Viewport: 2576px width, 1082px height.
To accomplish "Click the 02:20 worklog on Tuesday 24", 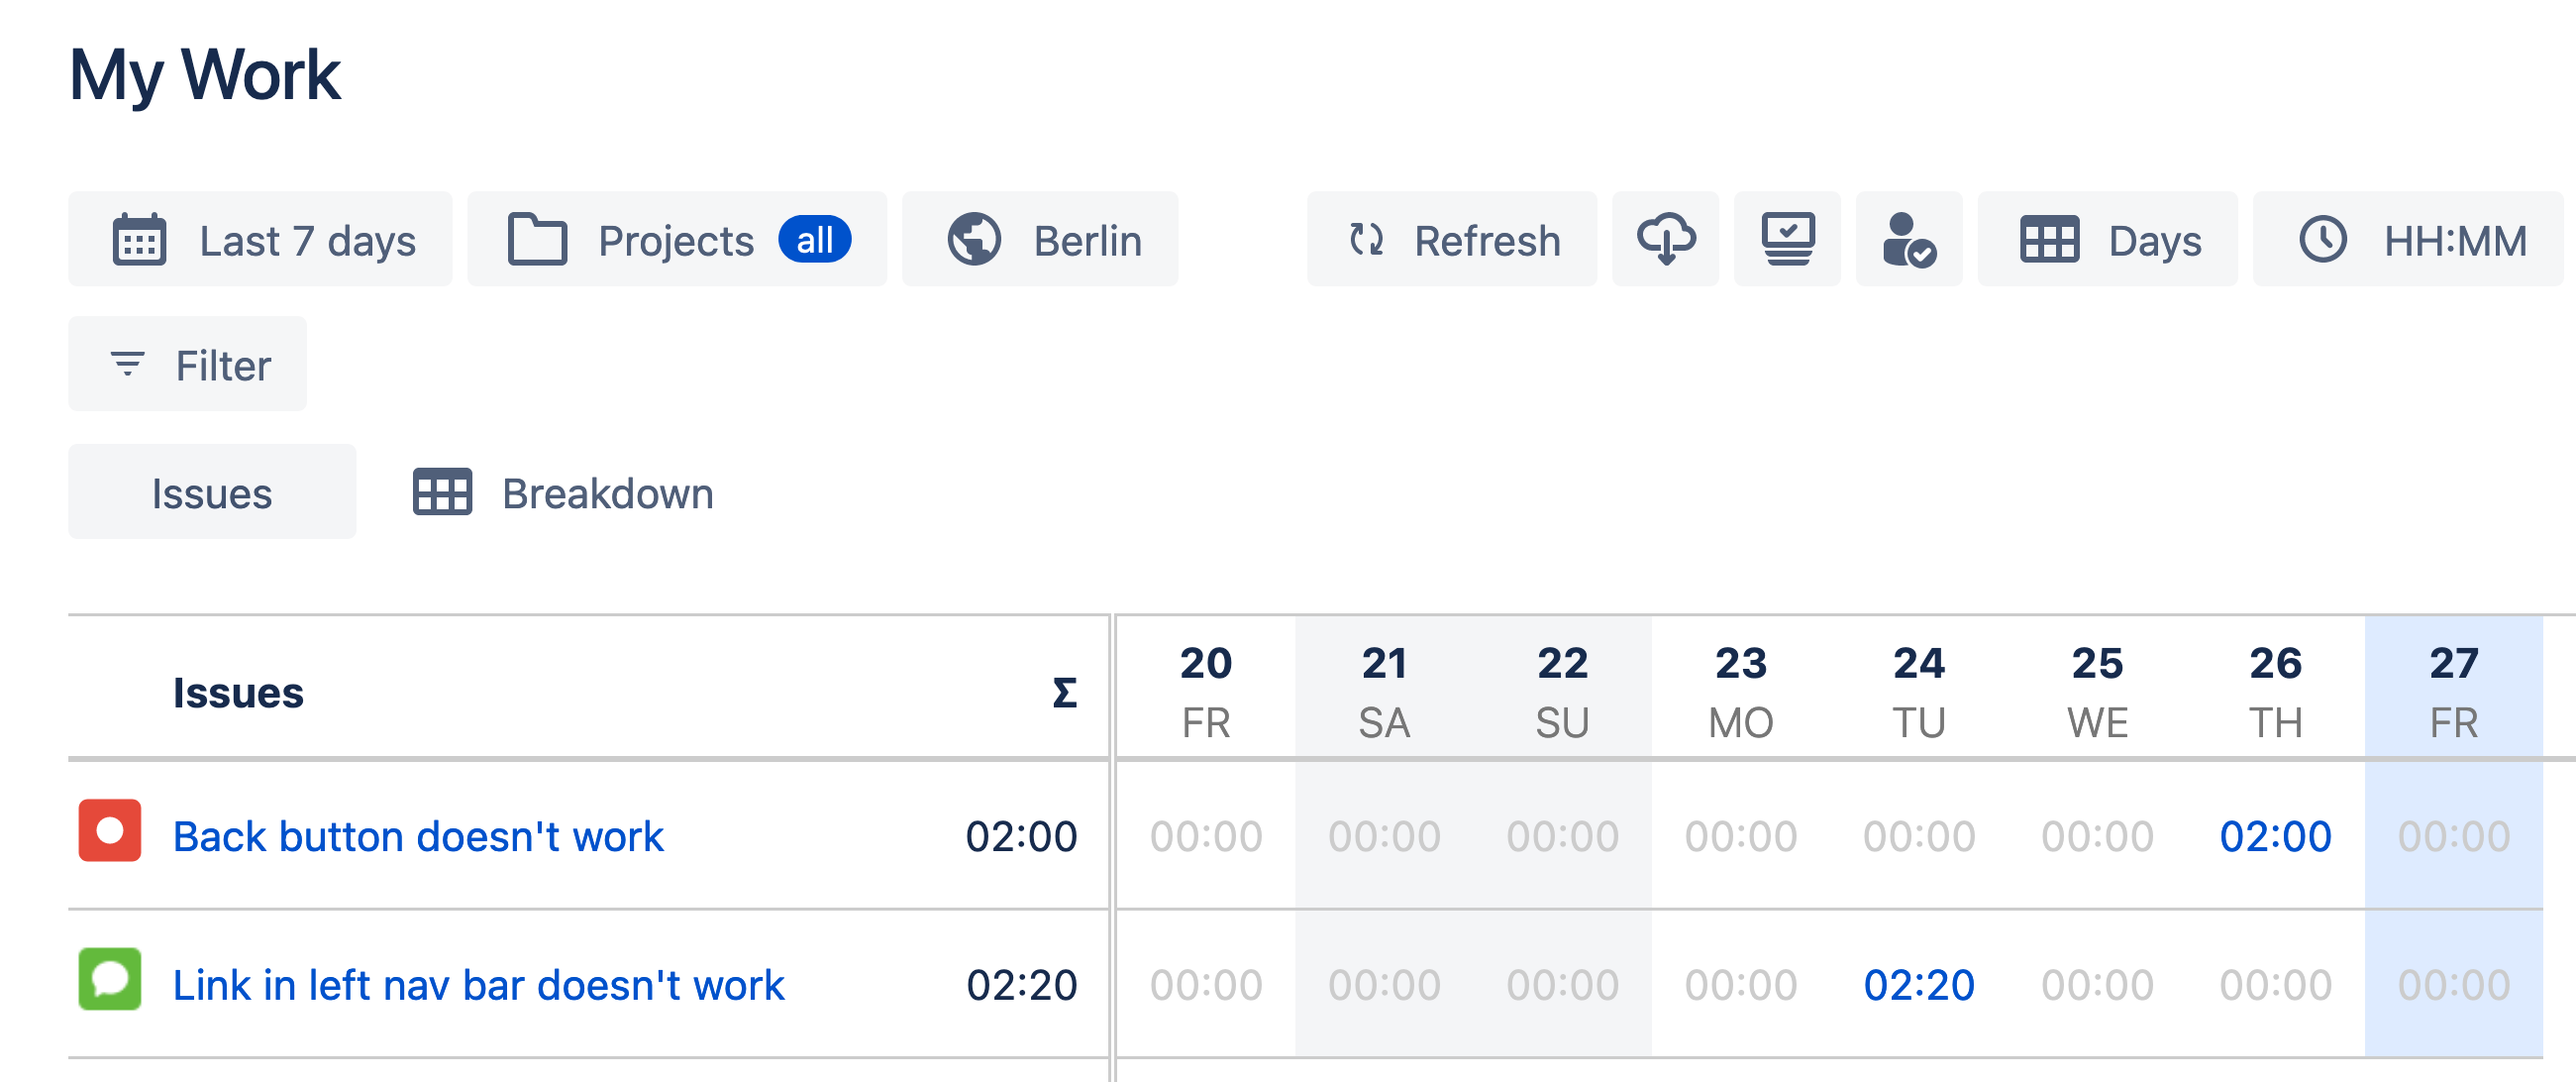I will (x=1918, y=985).
